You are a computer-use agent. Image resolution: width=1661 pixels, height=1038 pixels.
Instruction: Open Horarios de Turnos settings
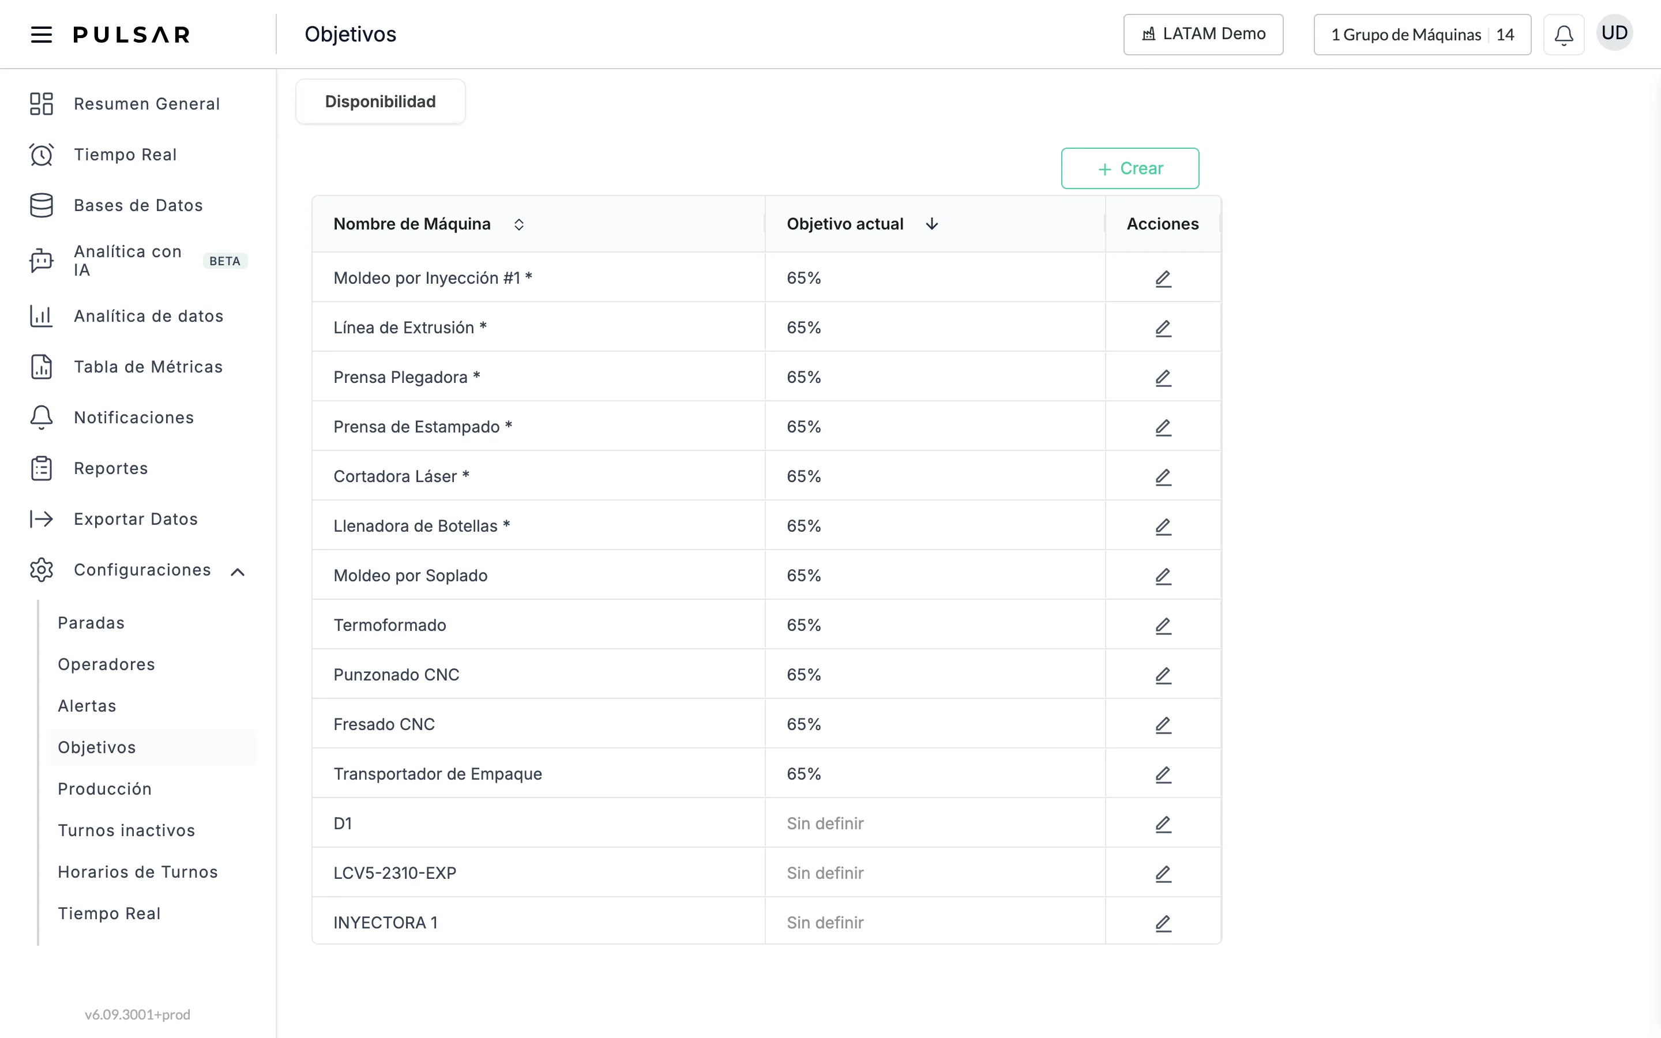[x=138, y=872]
